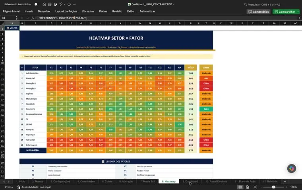The image size is (302, 190).
Task: Toggle the Salvamento Automático switch
Action: (36, 4)
